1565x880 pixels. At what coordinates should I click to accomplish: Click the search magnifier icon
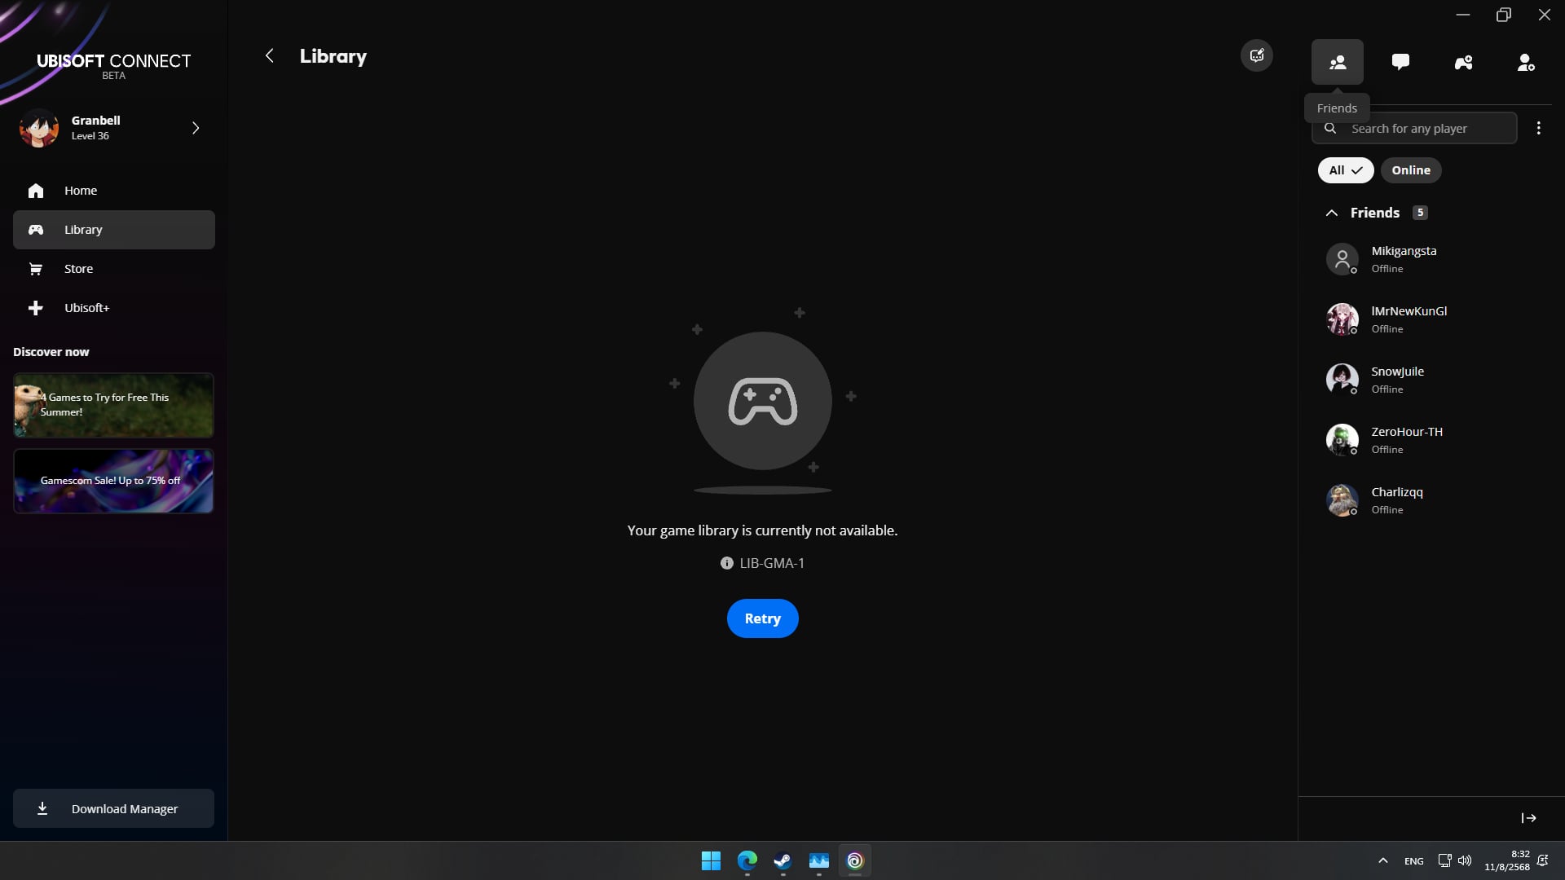(x=1330, y=128)
